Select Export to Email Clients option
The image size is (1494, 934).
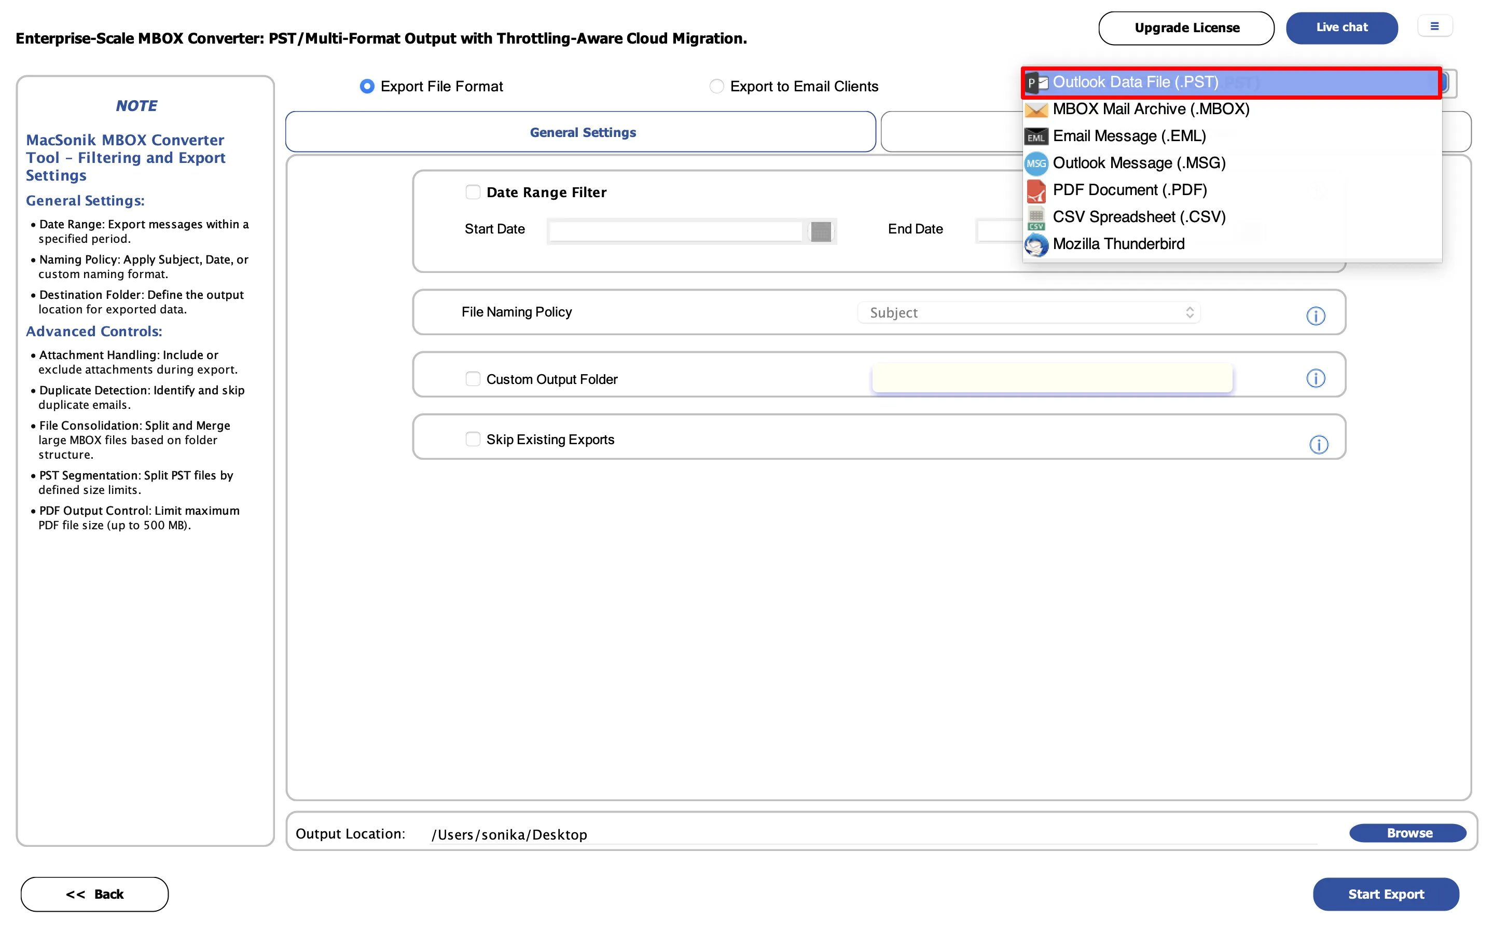[x=716, y=87]
